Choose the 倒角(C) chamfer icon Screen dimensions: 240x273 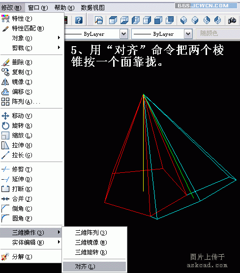point(5,209)
